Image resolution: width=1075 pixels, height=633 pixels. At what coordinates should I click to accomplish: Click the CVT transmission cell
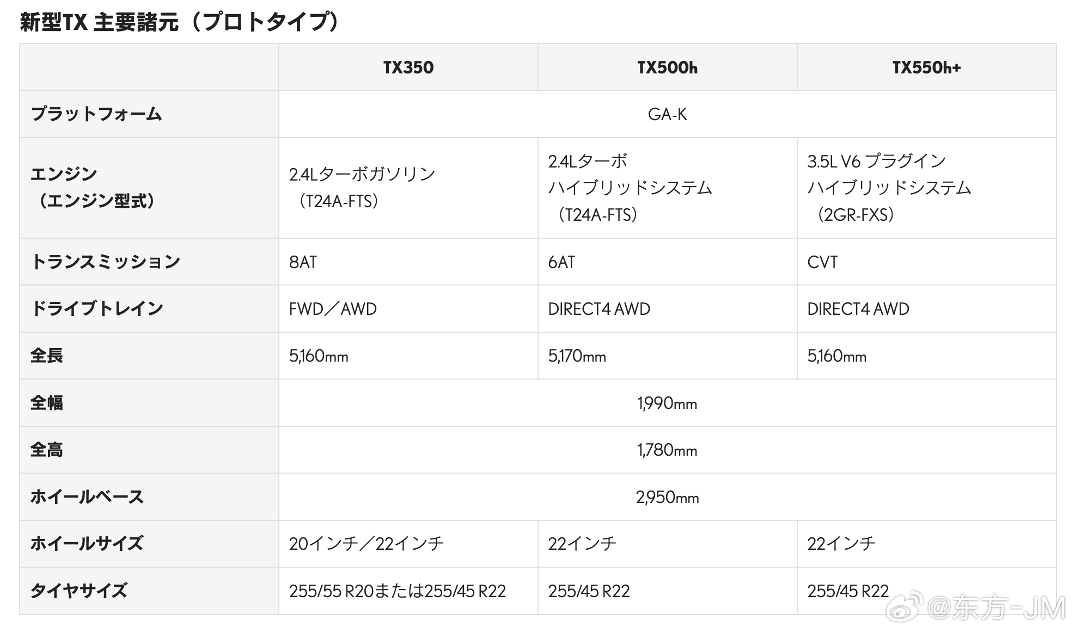(x=822, y=262)
